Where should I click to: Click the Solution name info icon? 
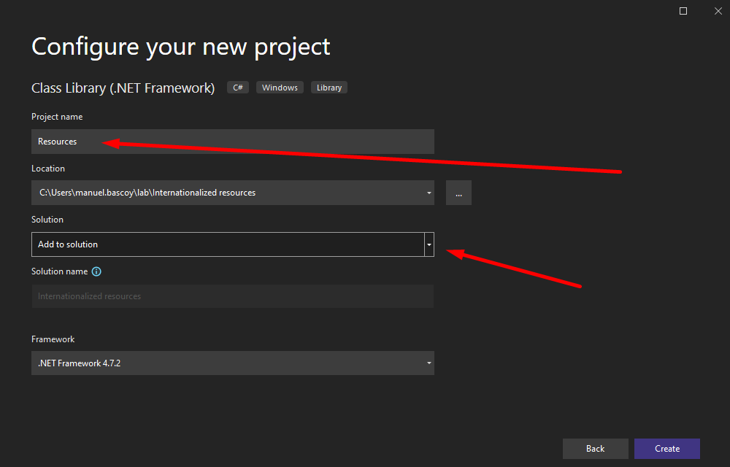pos(96,271)
